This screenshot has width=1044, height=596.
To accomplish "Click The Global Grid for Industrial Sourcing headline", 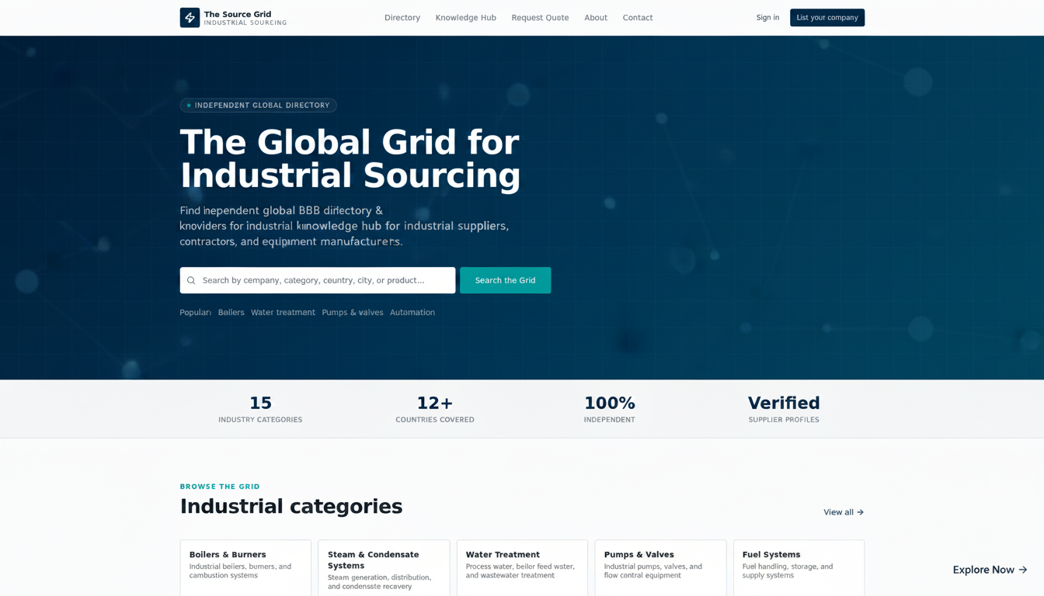I will 350,159.
